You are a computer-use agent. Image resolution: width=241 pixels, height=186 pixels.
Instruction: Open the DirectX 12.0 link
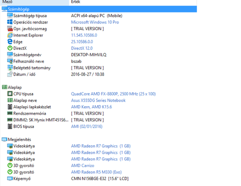pyautogui.click(x=82, y=48)
